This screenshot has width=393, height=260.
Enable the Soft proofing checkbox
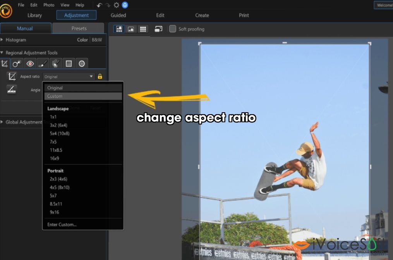(x=172, y=29)
